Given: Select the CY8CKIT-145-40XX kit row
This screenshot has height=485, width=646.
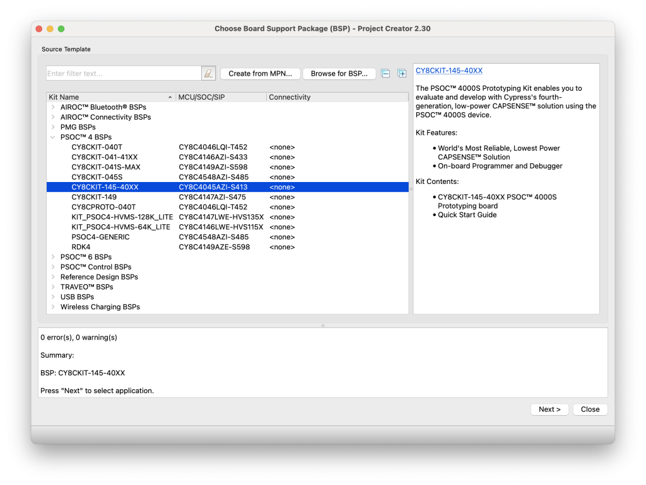Looking at the screenshot, I should (x=227, y=187).
